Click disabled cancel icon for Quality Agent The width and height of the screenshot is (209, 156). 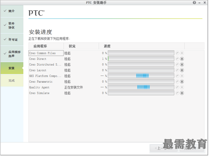pyautogui.click(x=182, y=87)
